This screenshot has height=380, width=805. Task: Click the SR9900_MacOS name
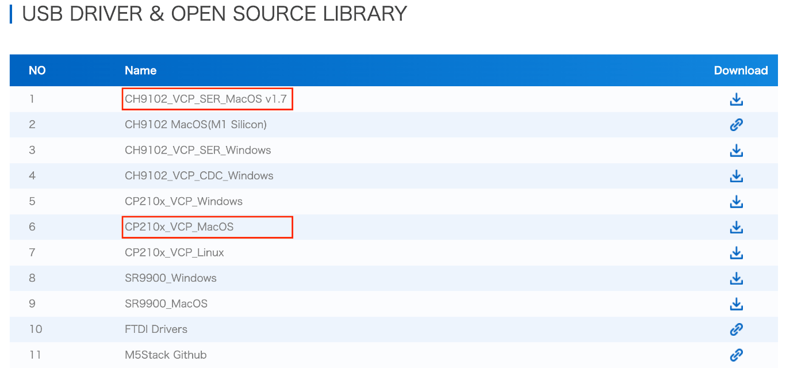(166, 303)
